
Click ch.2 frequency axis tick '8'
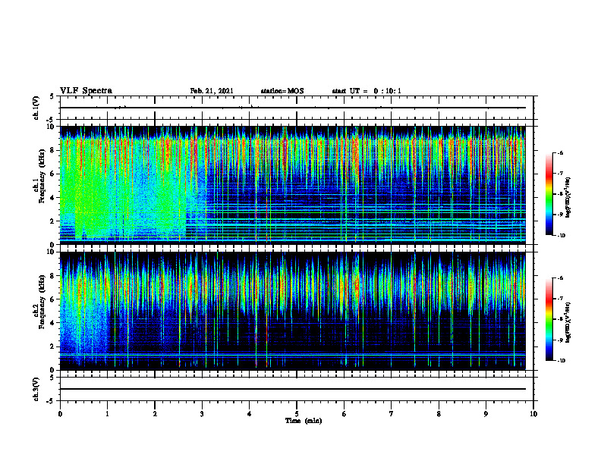coord(53,276)
